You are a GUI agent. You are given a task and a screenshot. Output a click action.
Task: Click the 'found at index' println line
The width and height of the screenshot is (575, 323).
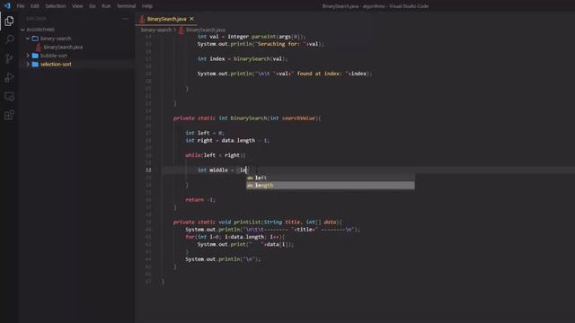[285, 74]
